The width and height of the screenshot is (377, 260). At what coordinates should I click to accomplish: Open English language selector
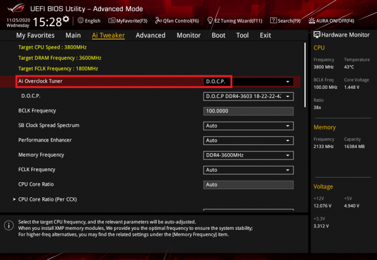pyautogui.click(x=89, y=21)
